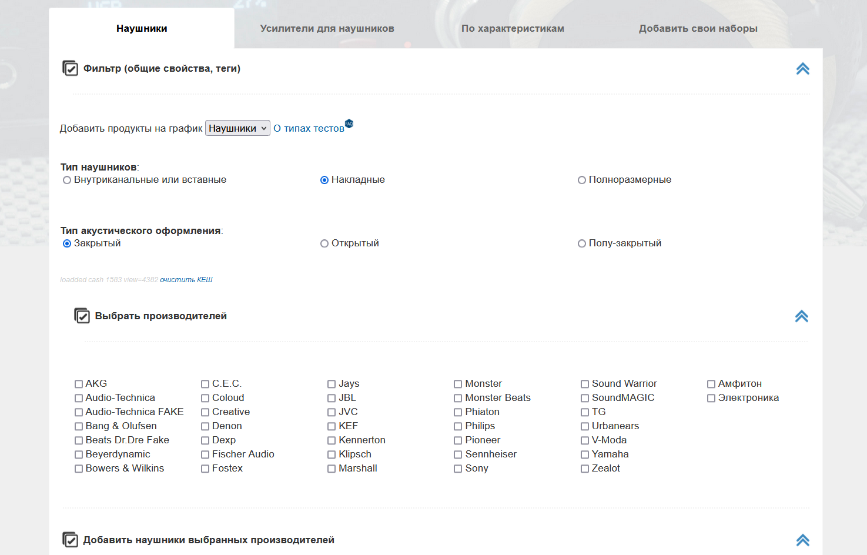
Task: Collapse the Фильтр section with chevron
Action: point(802,69)
